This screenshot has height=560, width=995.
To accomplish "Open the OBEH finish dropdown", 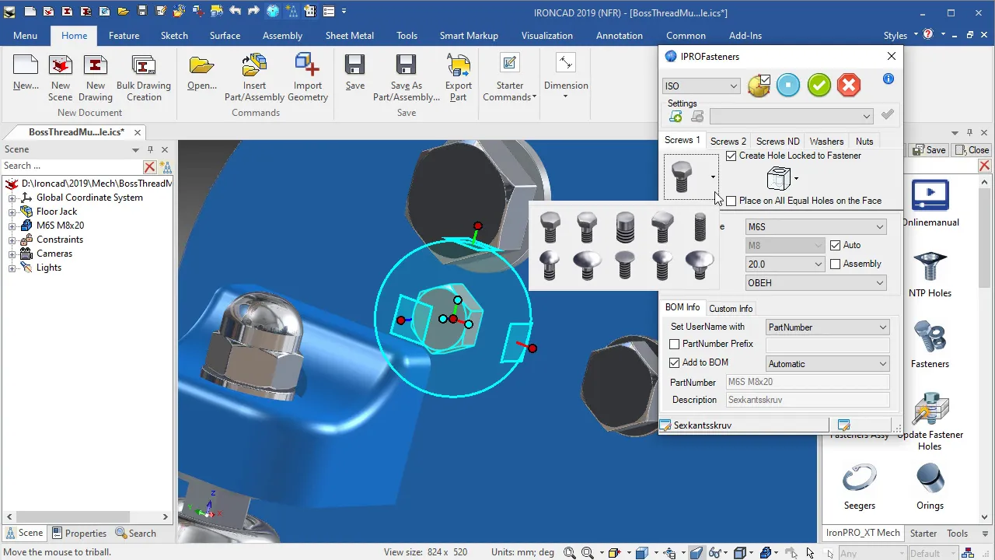I will (815, 283).
